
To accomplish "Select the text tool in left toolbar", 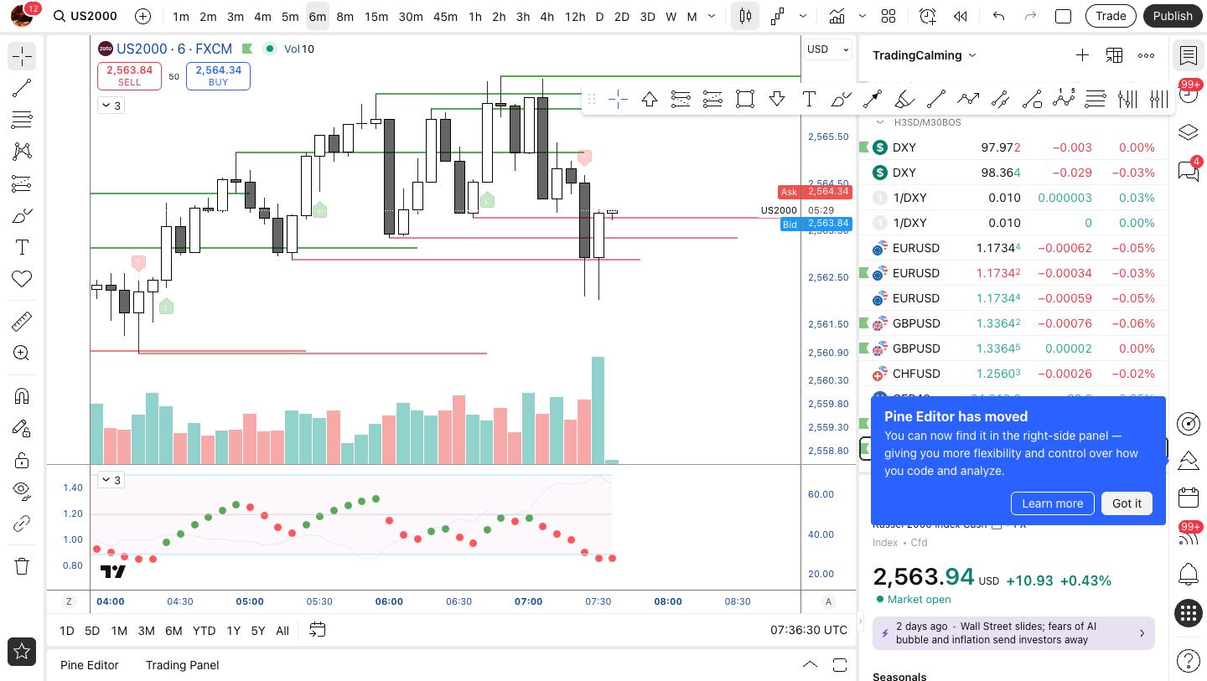I will (x=22, y=247).
